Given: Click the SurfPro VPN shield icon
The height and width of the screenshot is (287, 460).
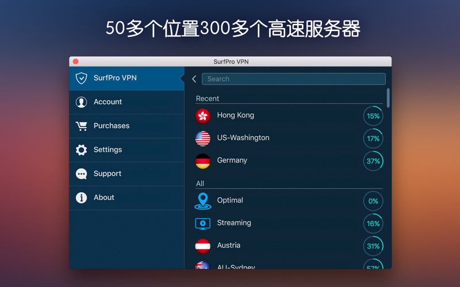Looking at the screenshot, I should tap(81, 78).
